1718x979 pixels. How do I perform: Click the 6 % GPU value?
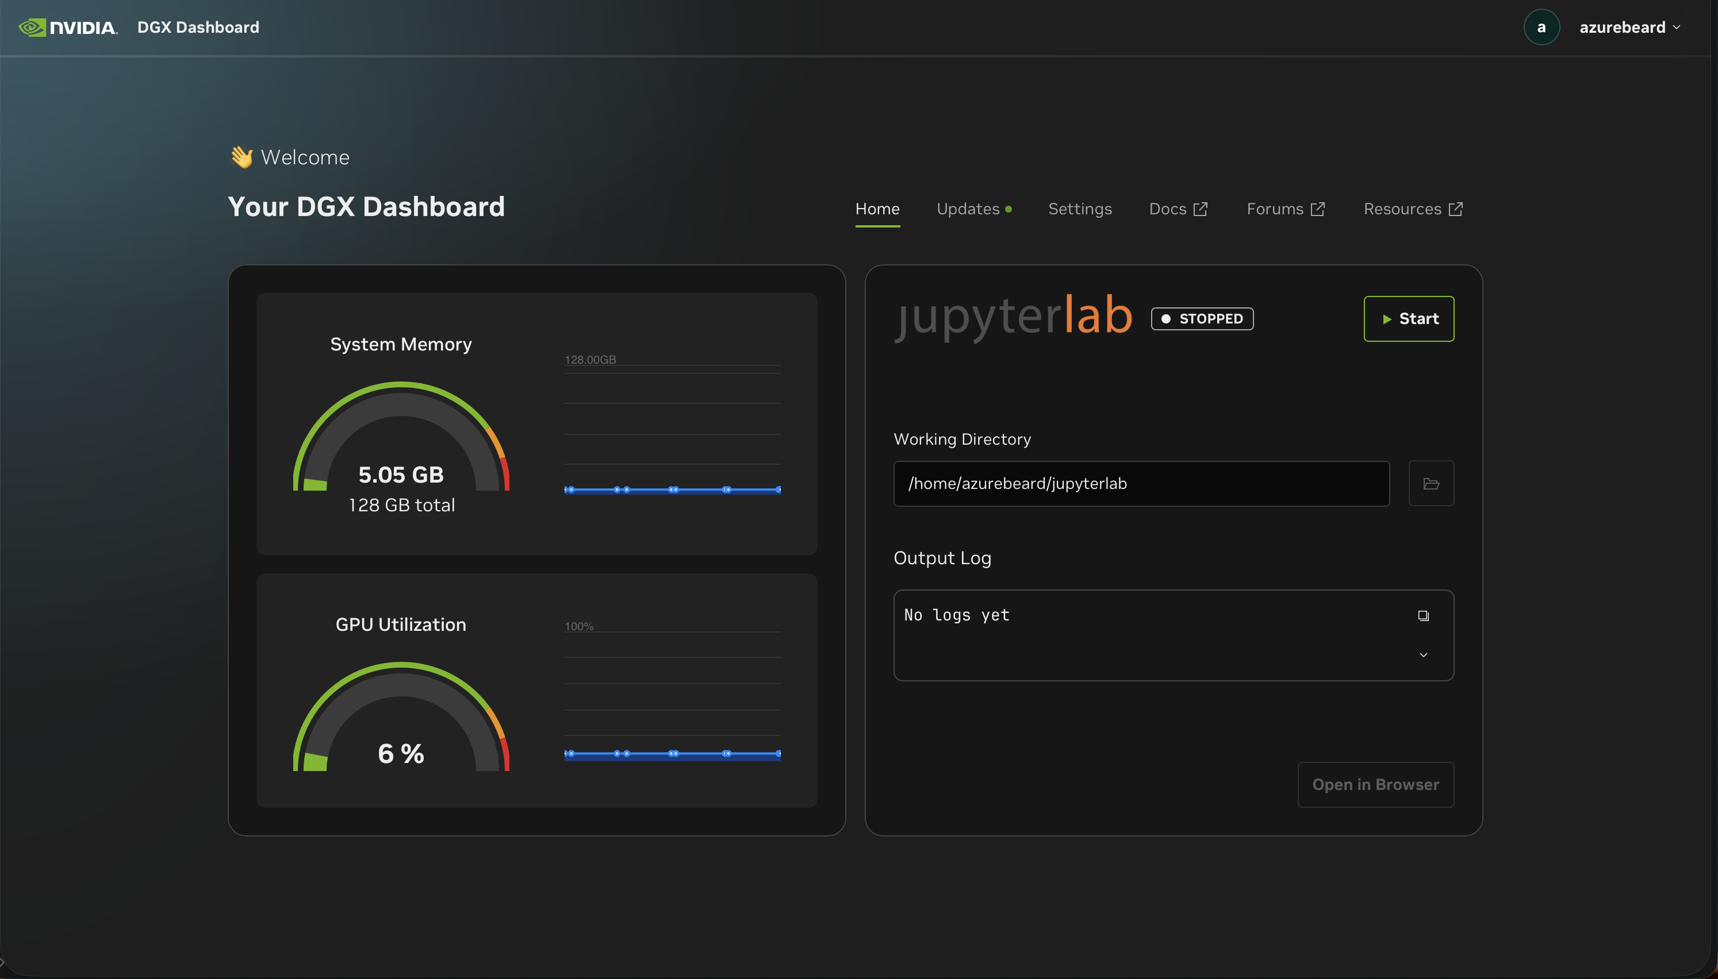point(401,754)
